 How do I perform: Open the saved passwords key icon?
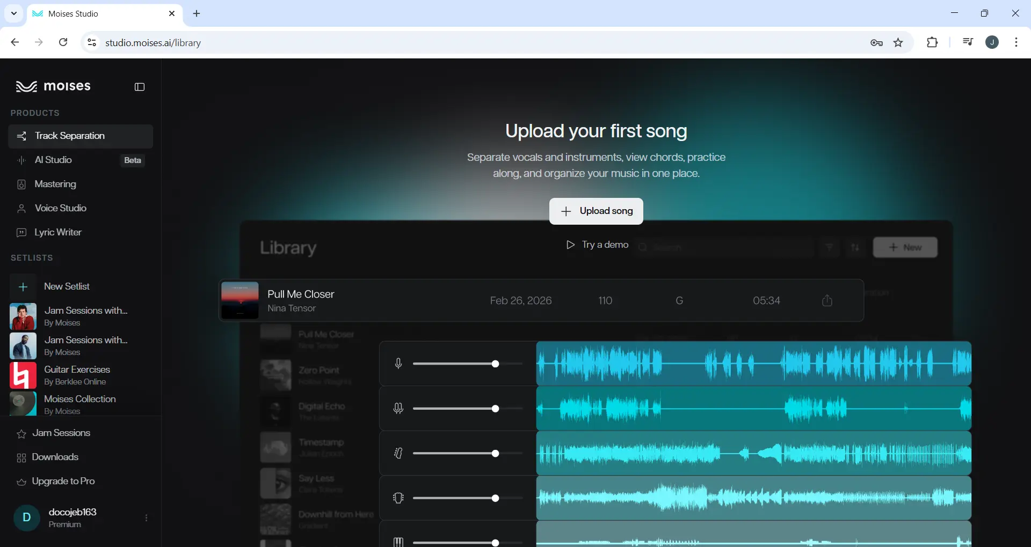click(876, 43)
